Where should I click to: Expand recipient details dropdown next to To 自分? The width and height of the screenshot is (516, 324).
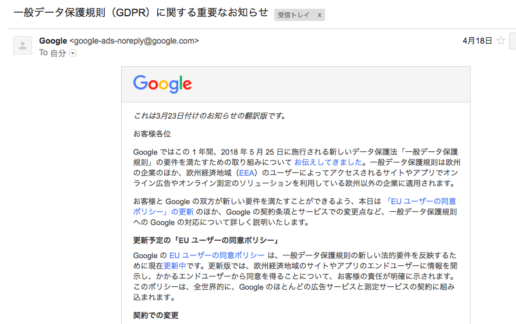point(73,53)
